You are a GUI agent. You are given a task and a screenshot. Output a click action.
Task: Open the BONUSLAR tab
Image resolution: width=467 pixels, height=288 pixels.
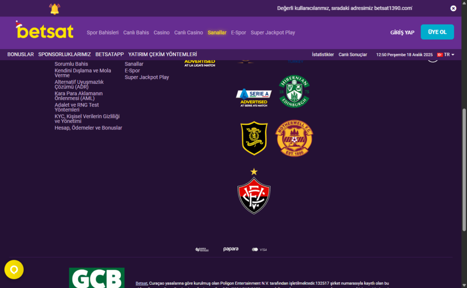21,54
